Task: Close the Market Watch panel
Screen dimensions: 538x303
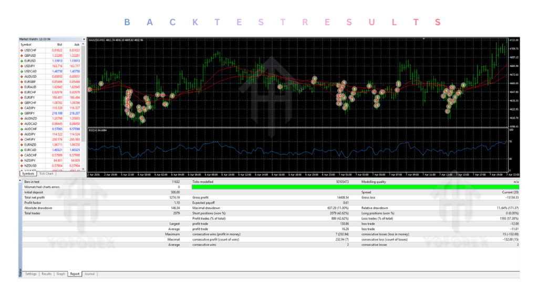Action: (x=84, y=39)
